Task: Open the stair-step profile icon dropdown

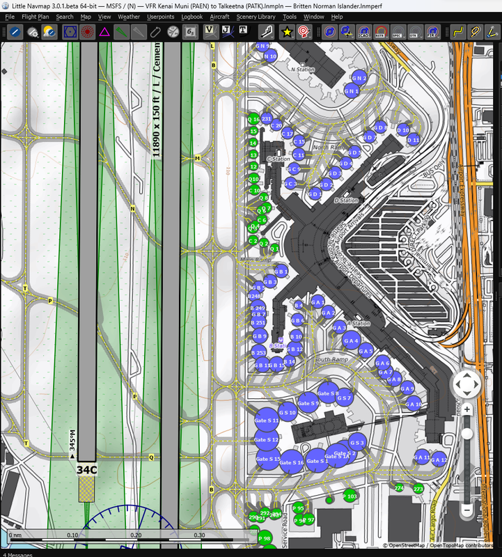Action: pos(267,32)
